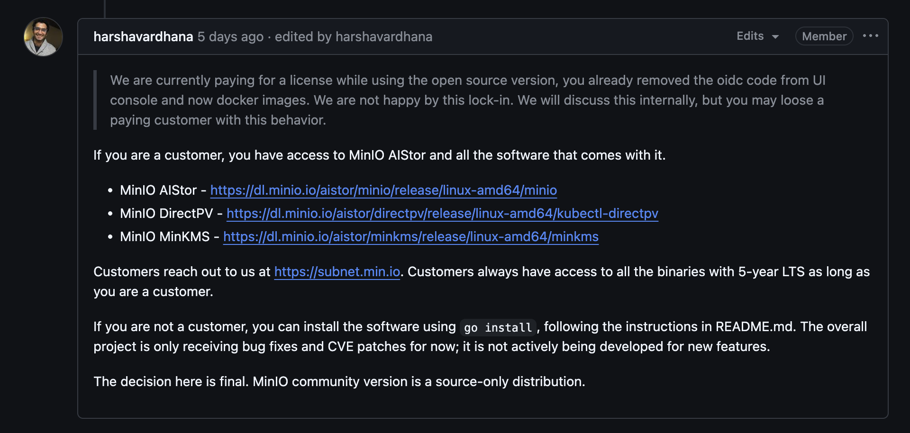Open the kubectl-directpv download link
The image size is (910, 433).
pyautogui.click(x=442, y=213)
